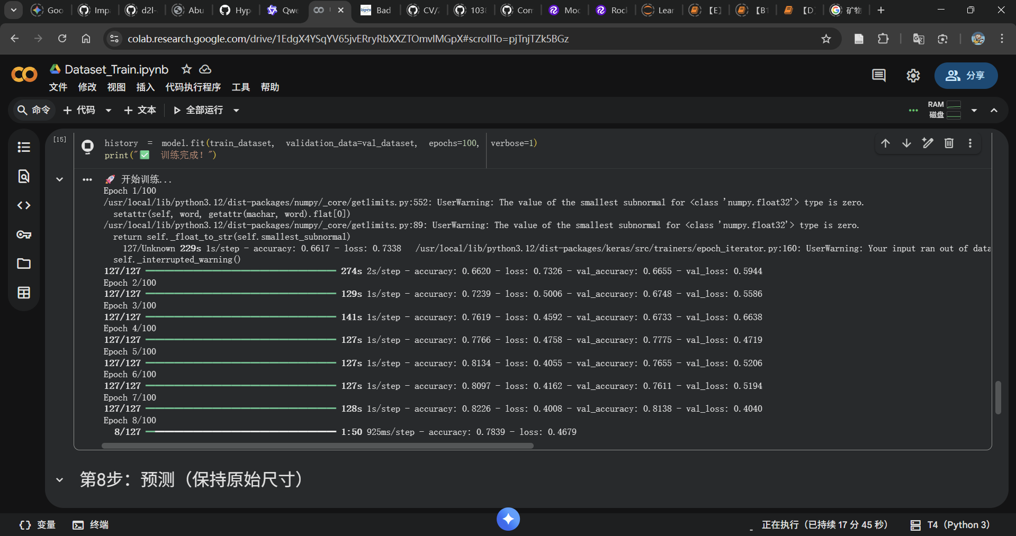The width and height of the screenshot is (1016, 536).
Task: Insert a new code cell with +代码
Action: click(x=80, y=110)
